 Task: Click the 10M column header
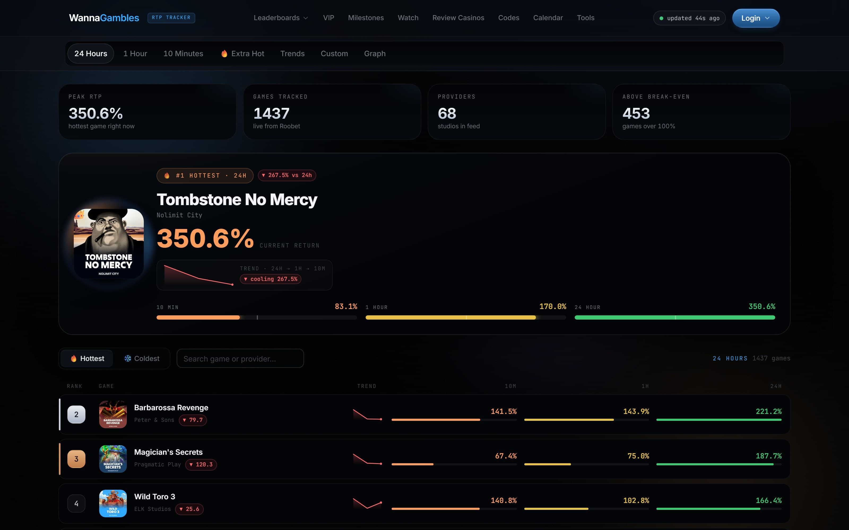point(510,386)
